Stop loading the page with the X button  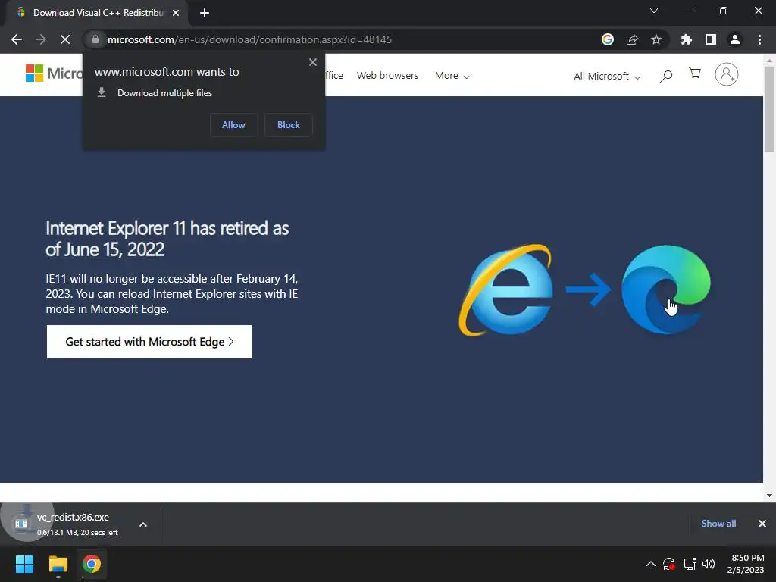coord(65,39)
